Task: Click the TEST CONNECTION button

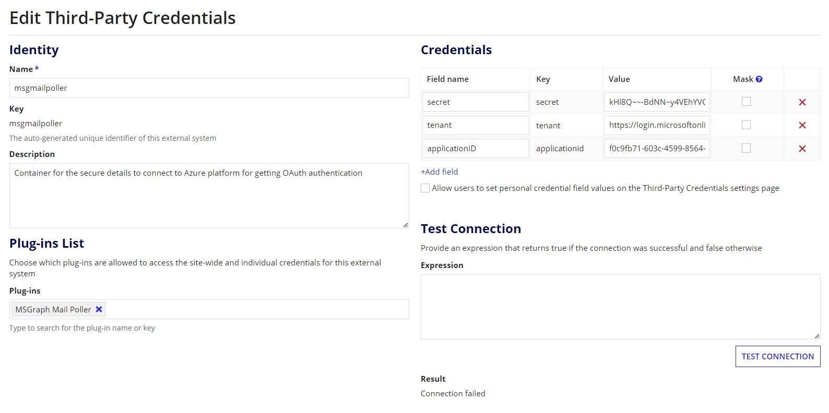Action: pyautogui.click(x=778, y=357)
